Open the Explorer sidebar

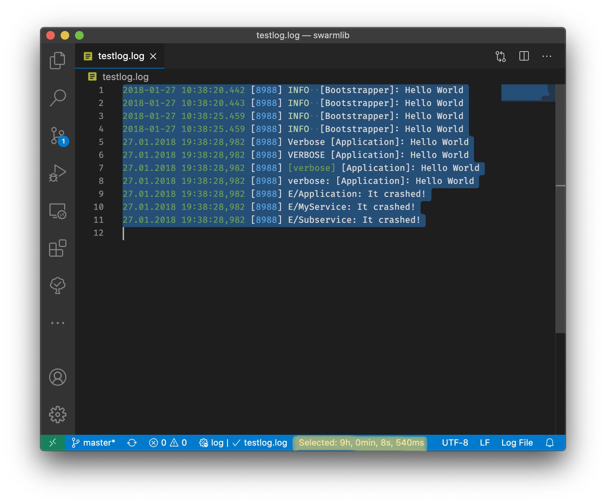tap(57, 60)
